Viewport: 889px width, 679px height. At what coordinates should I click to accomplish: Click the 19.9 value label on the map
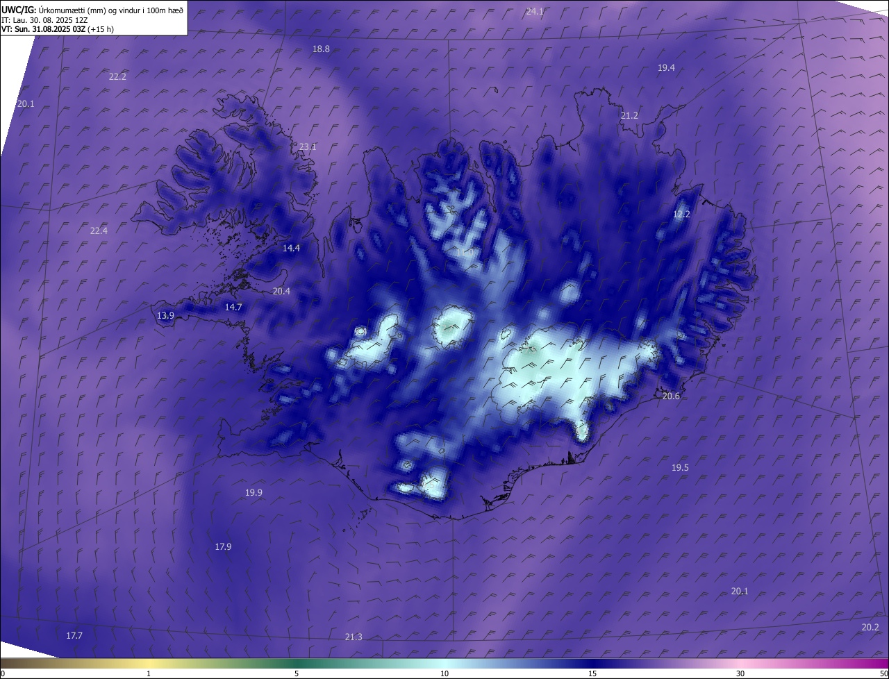pyautogui.click(x=254, y=493)
